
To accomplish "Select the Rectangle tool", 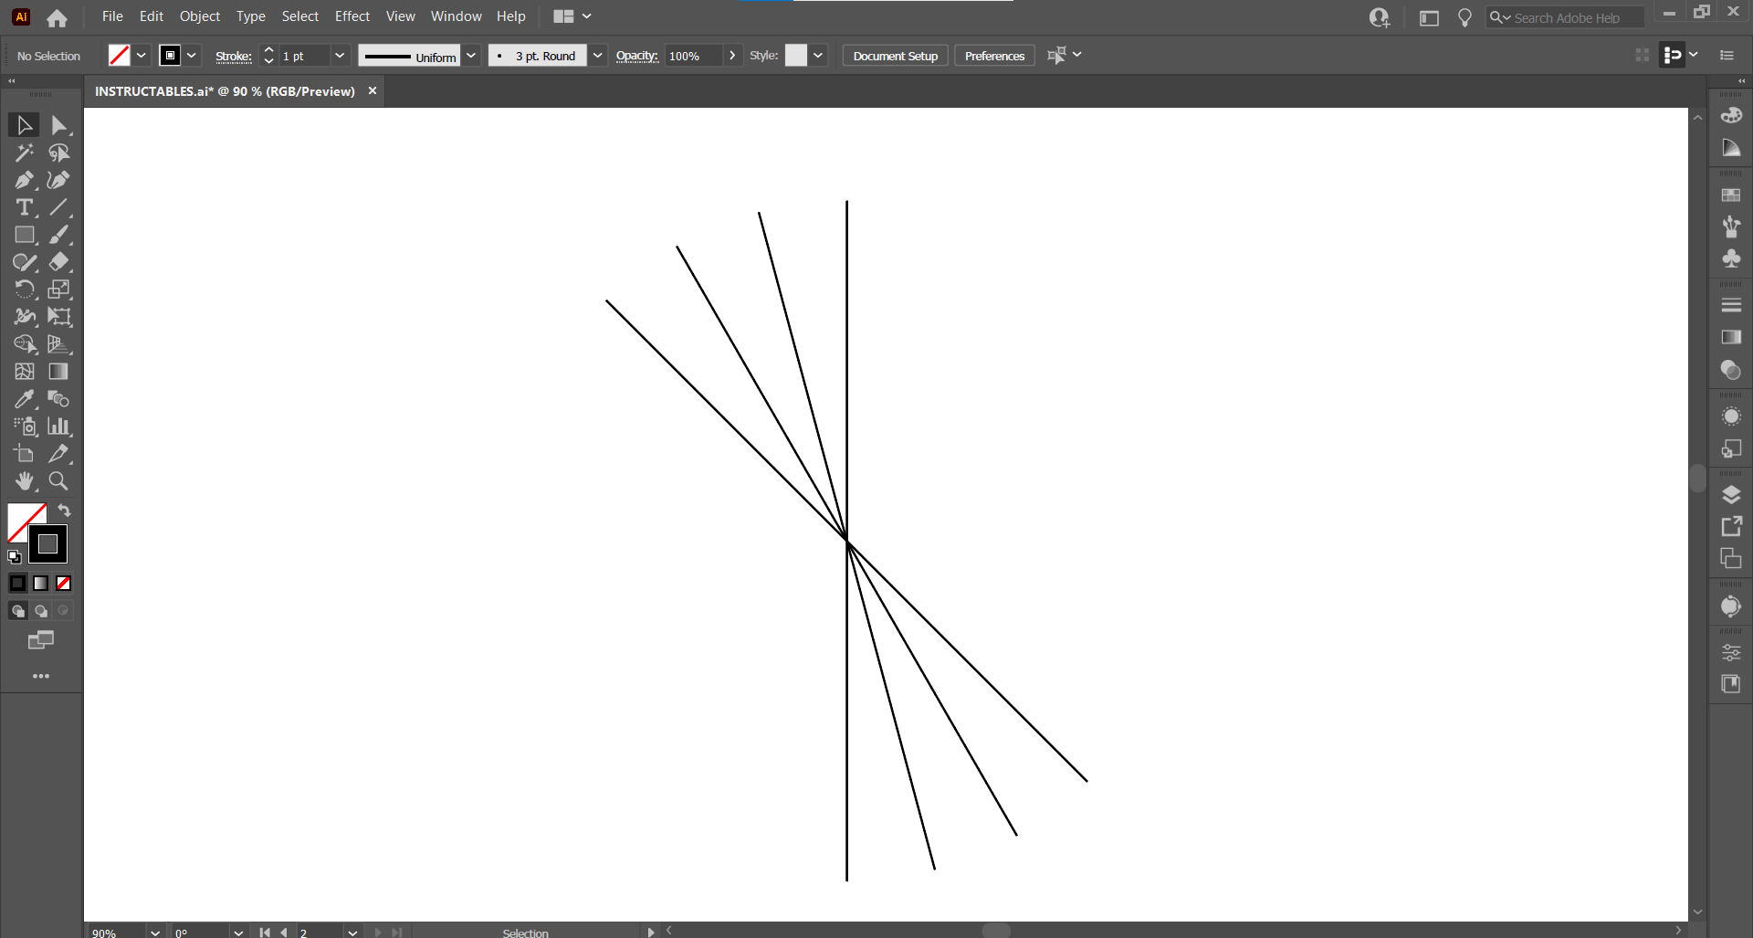I will click(x=24, y=235).
